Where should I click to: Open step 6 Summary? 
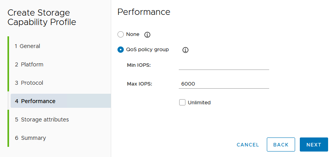30,138
